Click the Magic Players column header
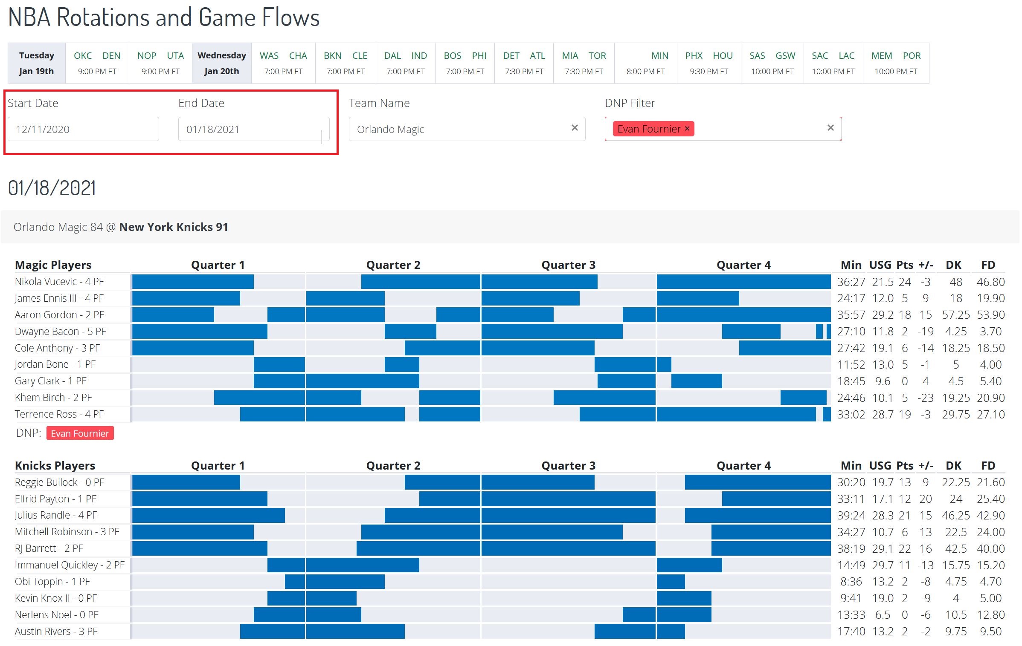 point(53,265)
